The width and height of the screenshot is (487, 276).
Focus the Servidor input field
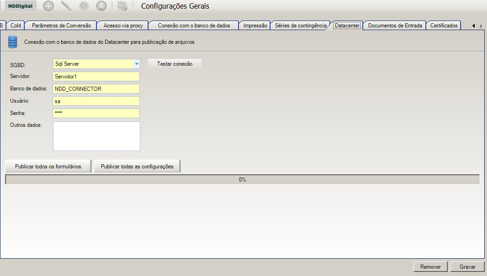(96, 76)
